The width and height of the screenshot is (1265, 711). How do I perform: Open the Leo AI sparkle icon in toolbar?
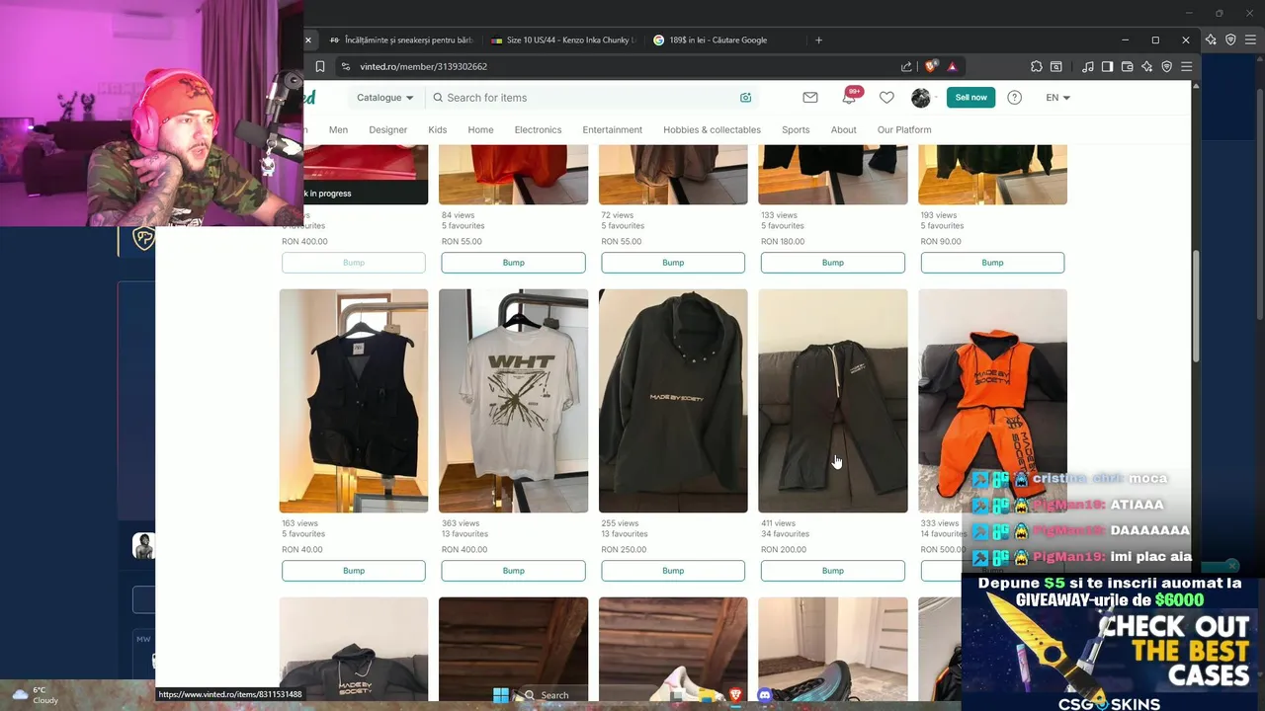[x=1146, y=66]
